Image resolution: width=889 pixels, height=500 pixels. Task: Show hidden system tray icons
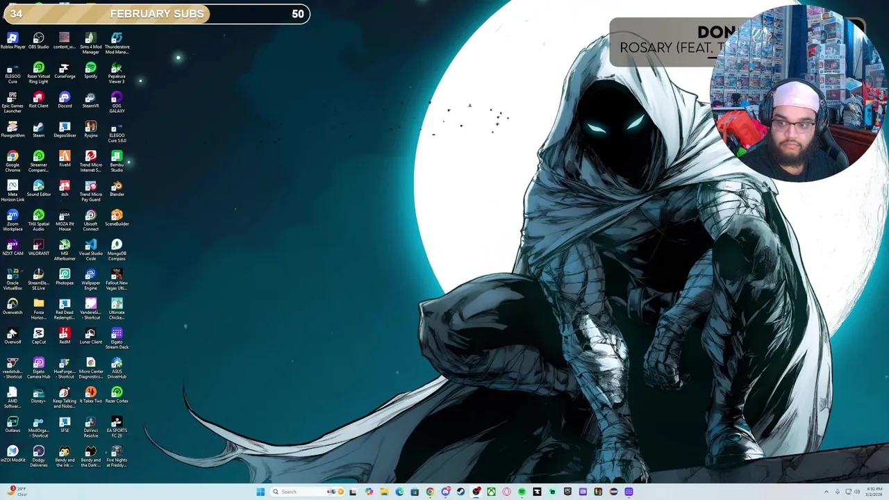point(826,492)
